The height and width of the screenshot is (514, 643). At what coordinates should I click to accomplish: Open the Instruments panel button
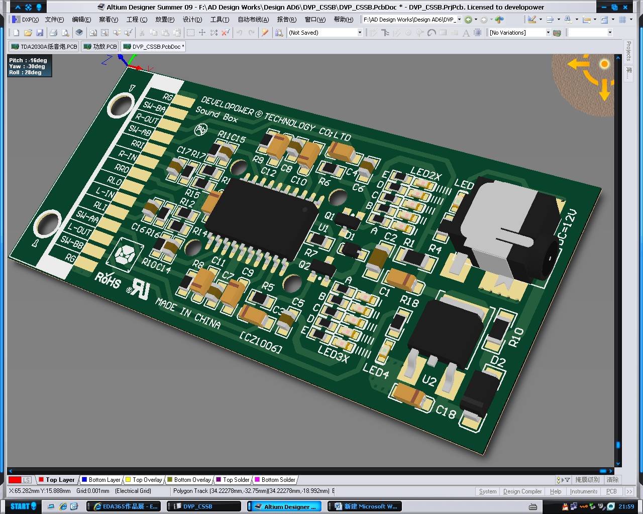(x=584, y=492)
